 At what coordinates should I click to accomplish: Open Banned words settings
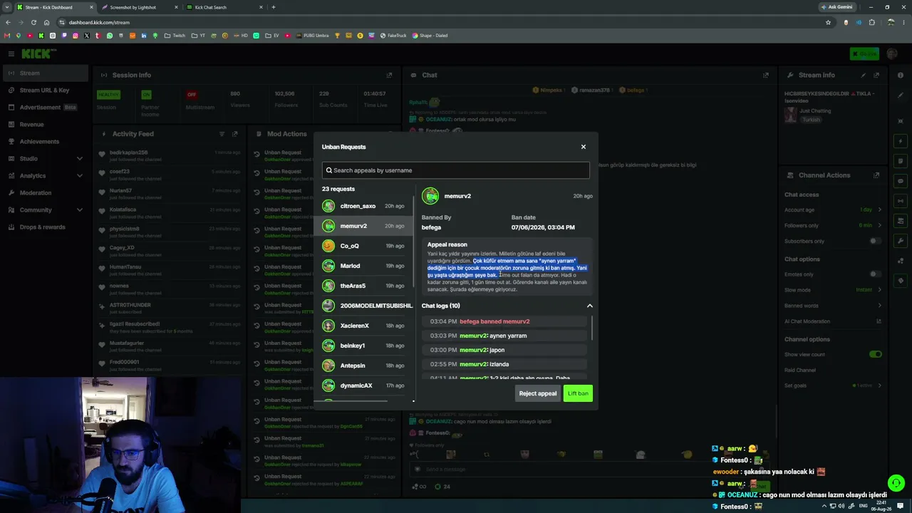click(833, 306)
